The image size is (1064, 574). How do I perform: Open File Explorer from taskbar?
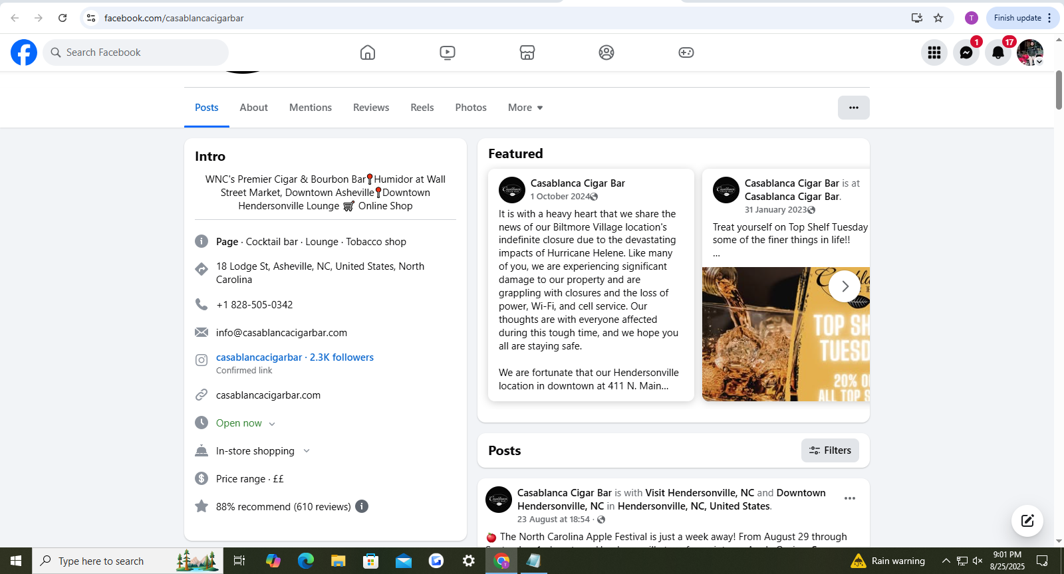click(338, 561)
